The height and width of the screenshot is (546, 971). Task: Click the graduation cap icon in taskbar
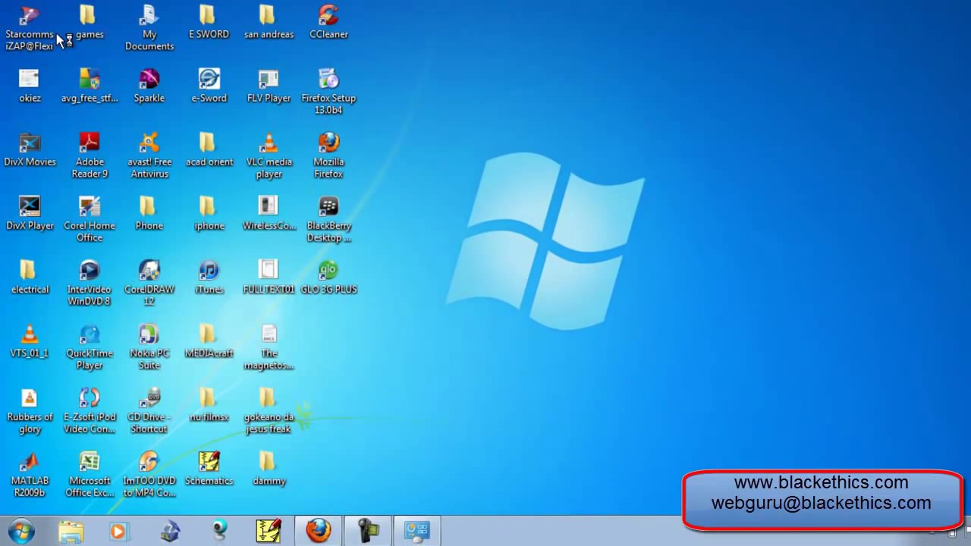point(170,531)
